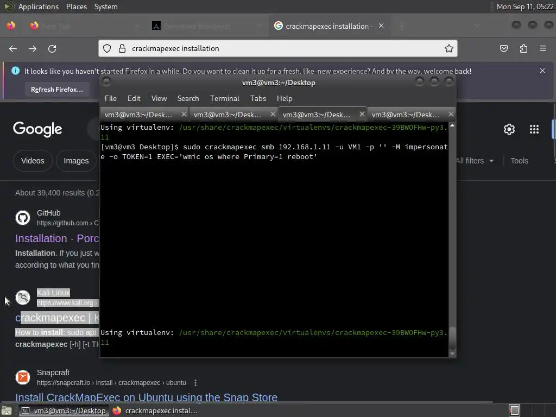Click the Google logo
The height and width of the screenshot is (417, 556).
[x=37, y=129]
